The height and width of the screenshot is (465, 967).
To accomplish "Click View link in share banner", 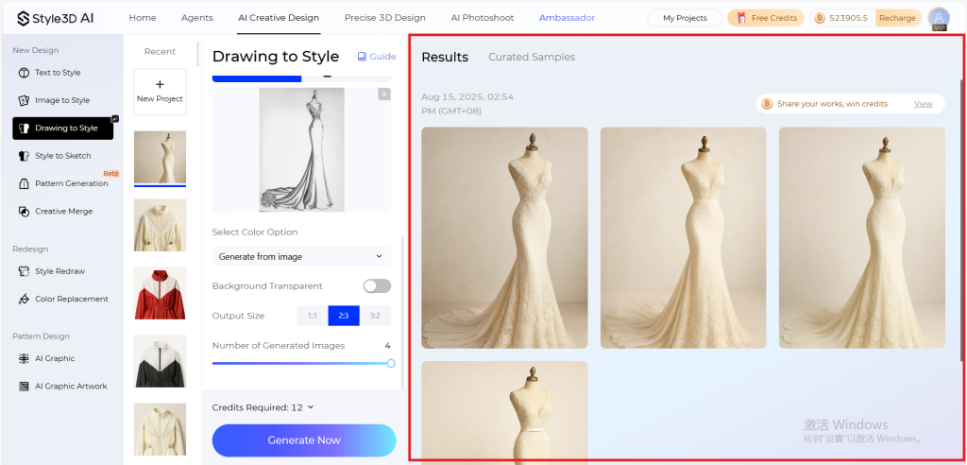I will tap(924, 104).
